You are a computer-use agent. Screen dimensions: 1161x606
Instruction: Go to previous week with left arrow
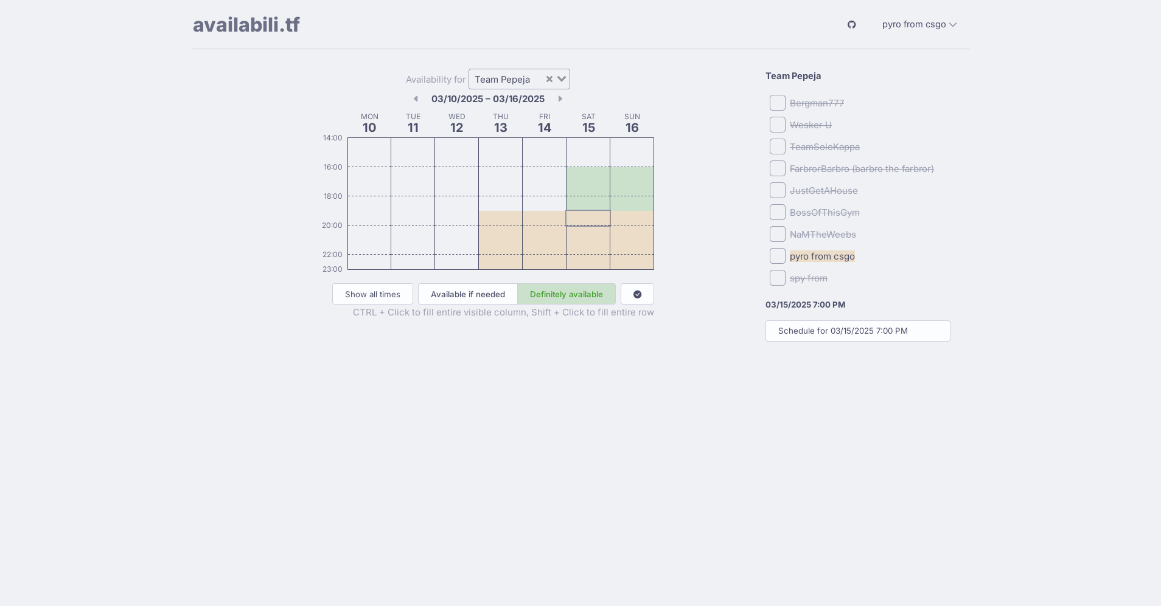416,99
